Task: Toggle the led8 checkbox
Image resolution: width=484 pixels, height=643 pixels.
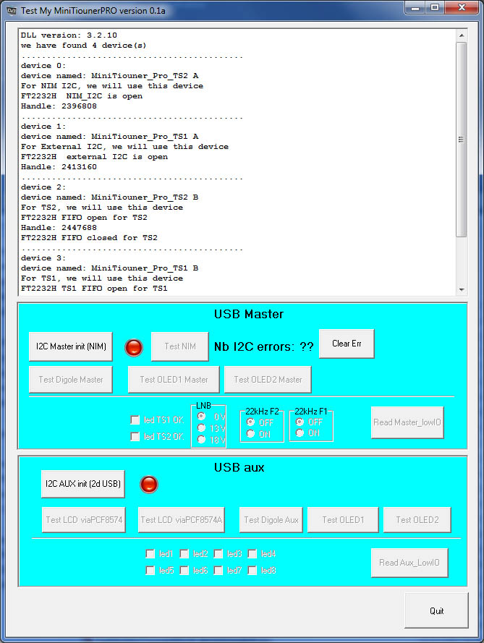Action: click(252, 571)
